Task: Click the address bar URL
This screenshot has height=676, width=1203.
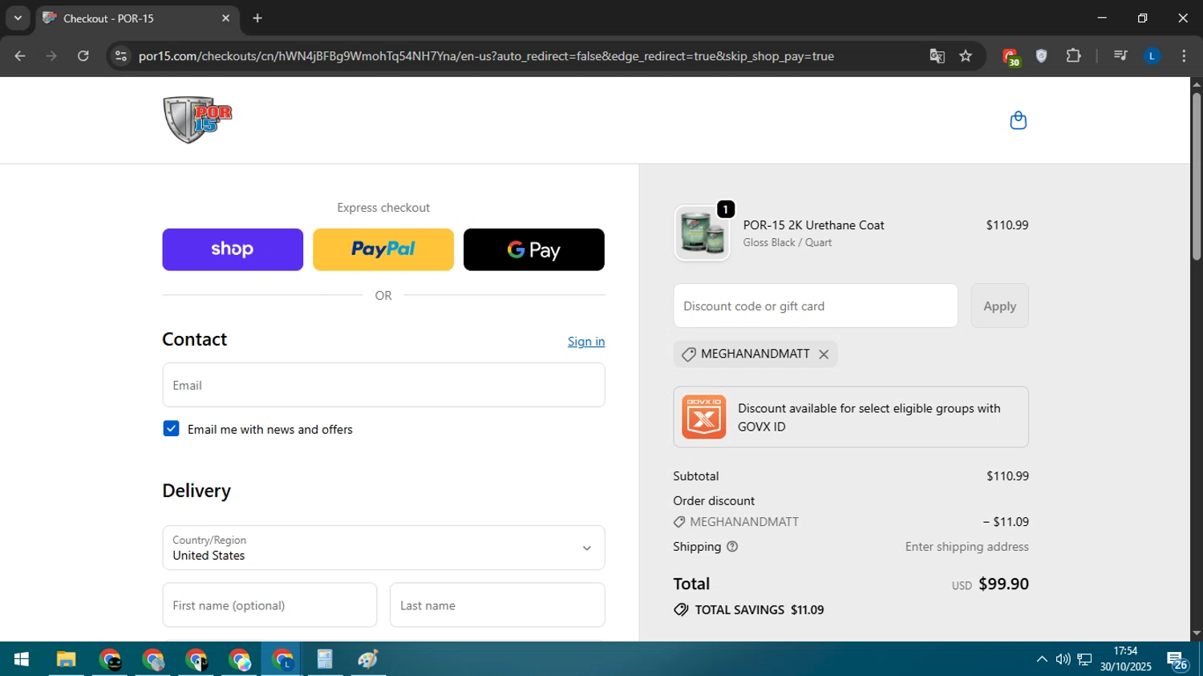Action: tap(486, 56)
